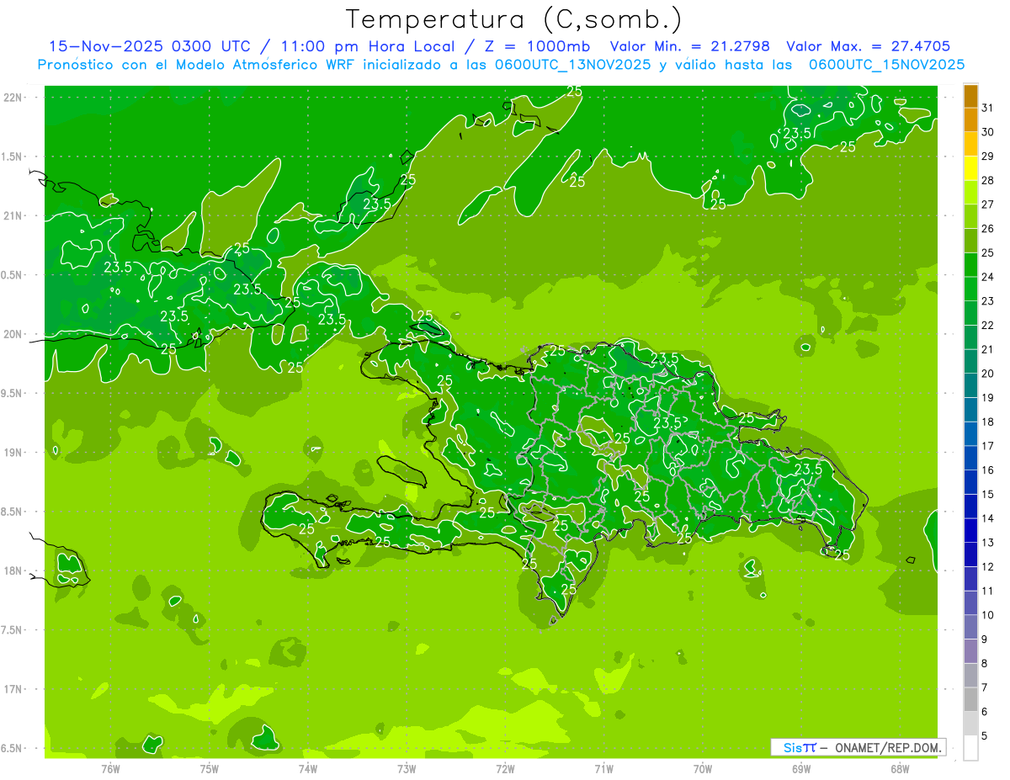Click legend color swatch between 27 and 28
1010x780 pixels.
(970, 192)
